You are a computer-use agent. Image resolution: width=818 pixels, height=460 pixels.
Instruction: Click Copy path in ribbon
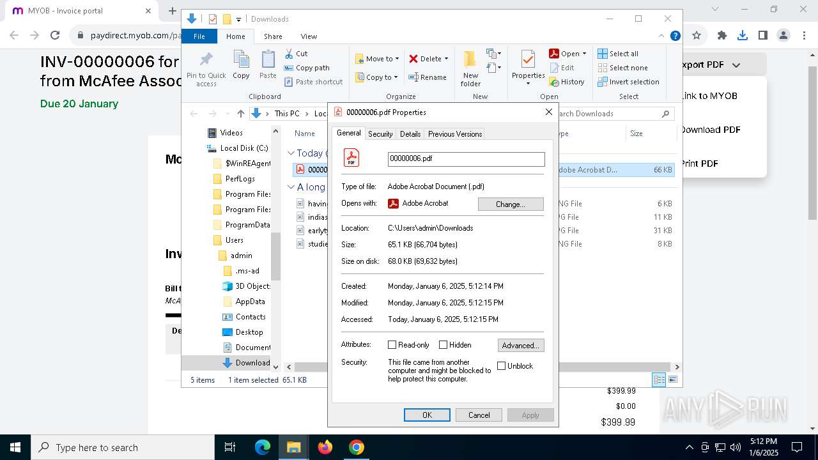pyautogui.click(x=307, y=68)
